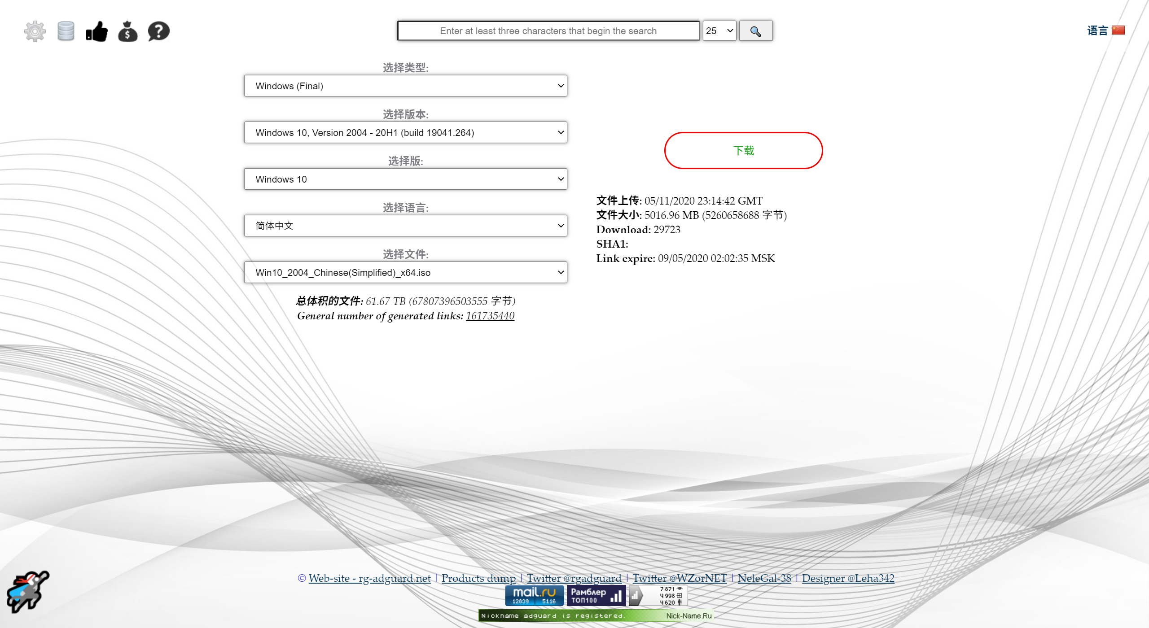Open the question mark help icon
This screenshot has height=628, width=1149.
158,31
